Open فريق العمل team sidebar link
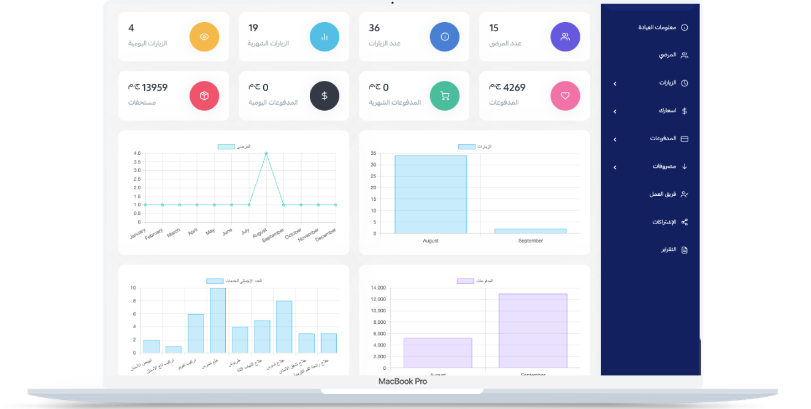The width and height of the screenshot is (811, 409). [x=663, y=194]
